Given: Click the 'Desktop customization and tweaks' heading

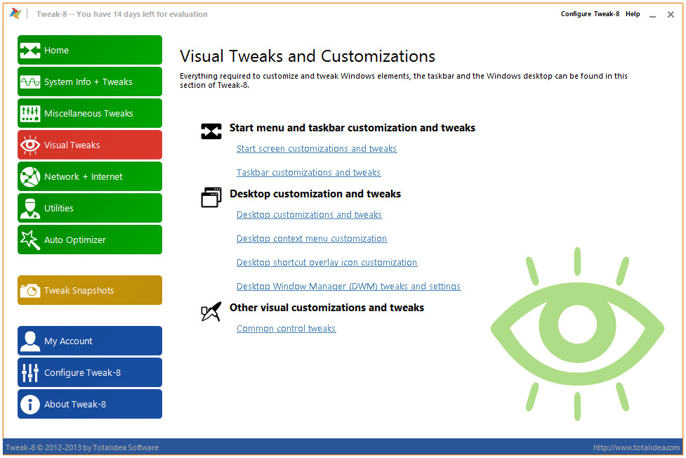Looking at the screenshot, I should pos(315,194).
